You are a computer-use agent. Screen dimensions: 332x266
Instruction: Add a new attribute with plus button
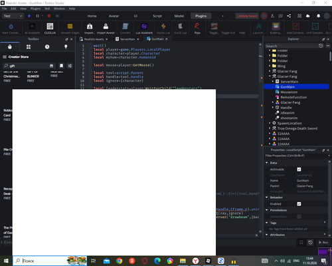tap(325, 234)
